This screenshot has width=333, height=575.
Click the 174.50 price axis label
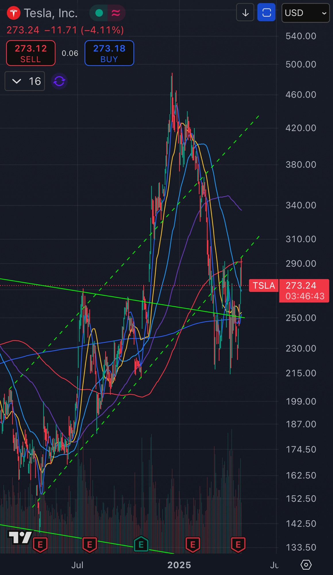(301, 449)
